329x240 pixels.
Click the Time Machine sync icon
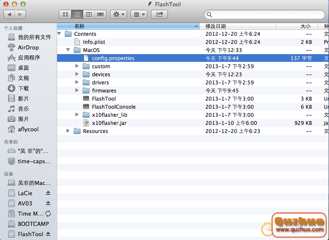coord(48,214)
